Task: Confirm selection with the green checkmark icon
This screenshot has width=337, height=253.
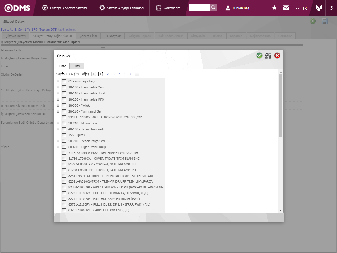Action: (259, 56)
